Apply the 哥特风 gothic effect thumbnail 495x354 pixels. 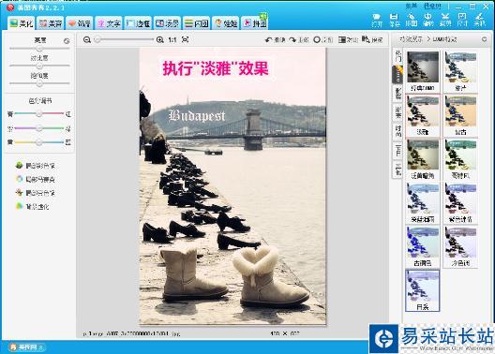460,159
